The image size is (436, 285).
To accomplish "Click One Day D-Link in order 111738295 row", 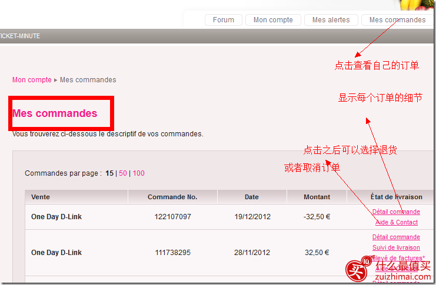I will [56, 253].
